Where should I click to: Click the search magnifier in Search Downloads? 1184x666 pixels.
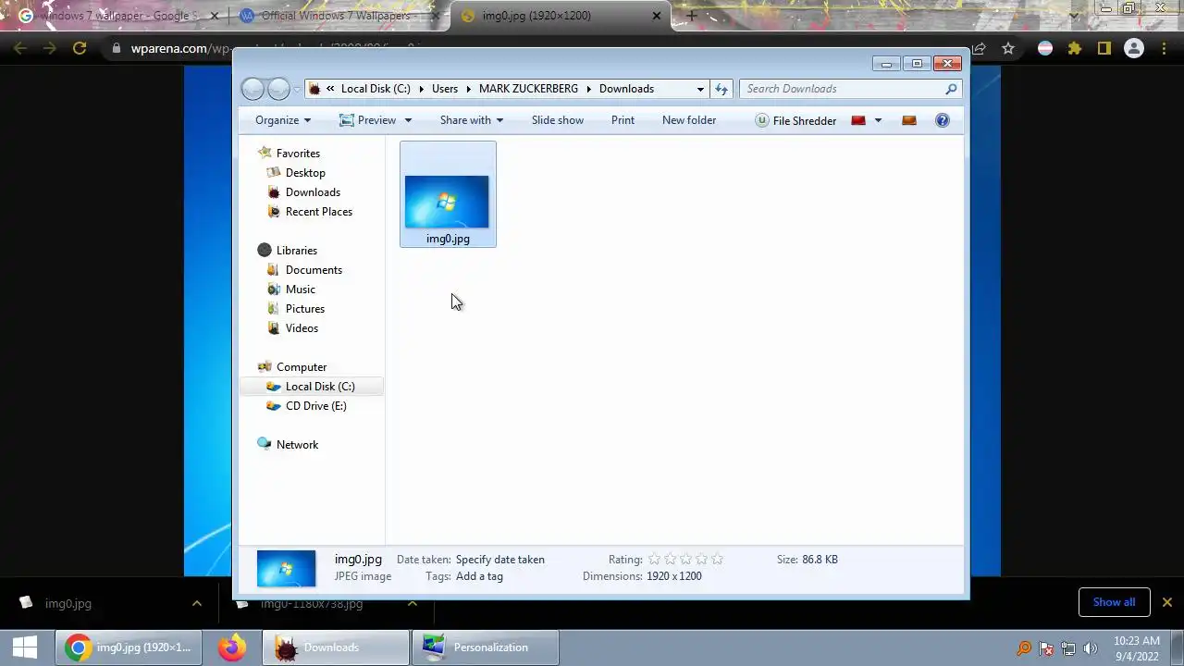[x=951, y=89]
